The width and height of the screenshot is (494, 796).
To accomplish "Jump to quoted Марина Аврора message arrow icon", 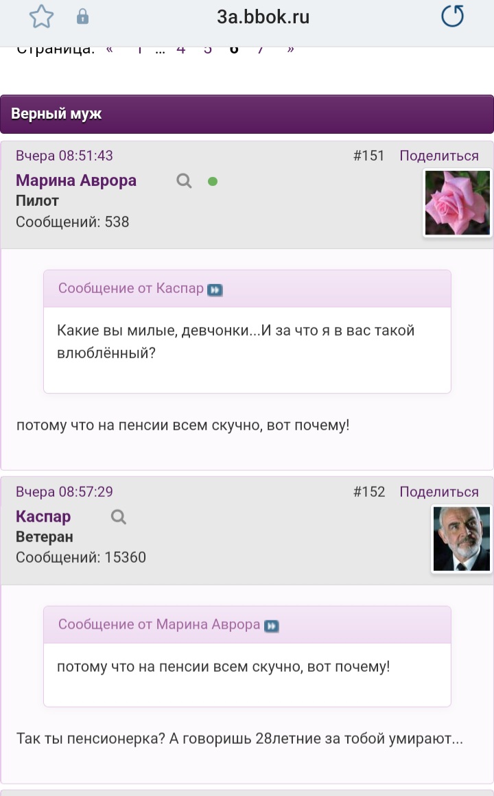I will coord(272,626).
